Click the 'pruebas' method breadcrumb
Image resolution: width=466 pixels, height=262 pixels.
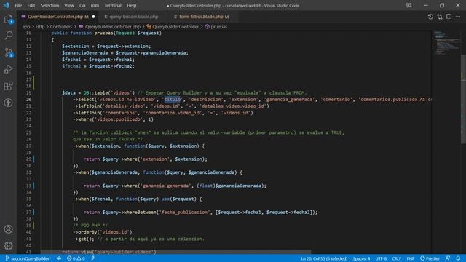click(x=218, y=27)
